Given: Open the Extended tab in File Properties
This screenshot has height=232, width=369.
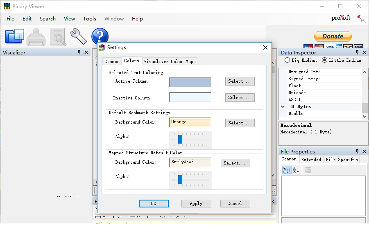Looking at the screenshot, I should click(x=311, y=160).
